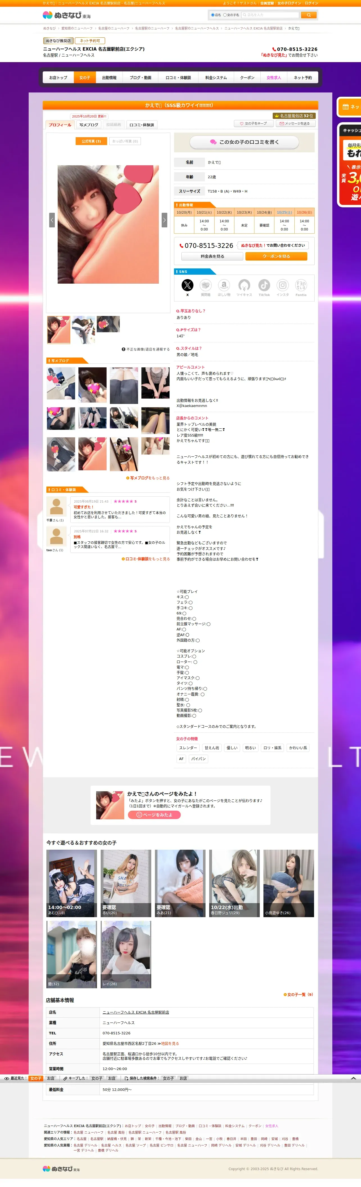Image resolution: width=361 pixels, height=1187 pixels.
Task: Open the 女性求人 nav tab
Action: pyautogui.click(x=274, y=78)
